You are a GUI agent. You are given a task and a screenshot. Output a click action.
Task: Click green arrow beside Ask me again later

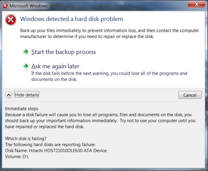coord(26,66)
